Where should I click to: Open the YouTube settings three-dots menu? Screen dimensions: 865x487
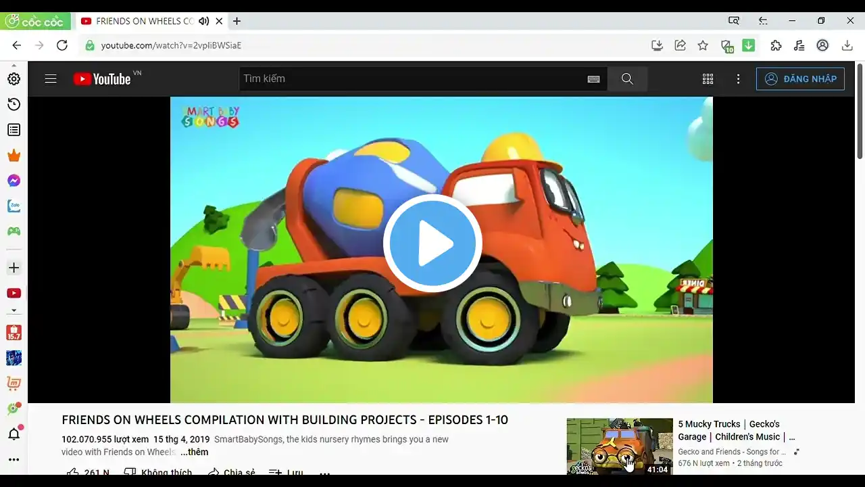click(738, 79)
